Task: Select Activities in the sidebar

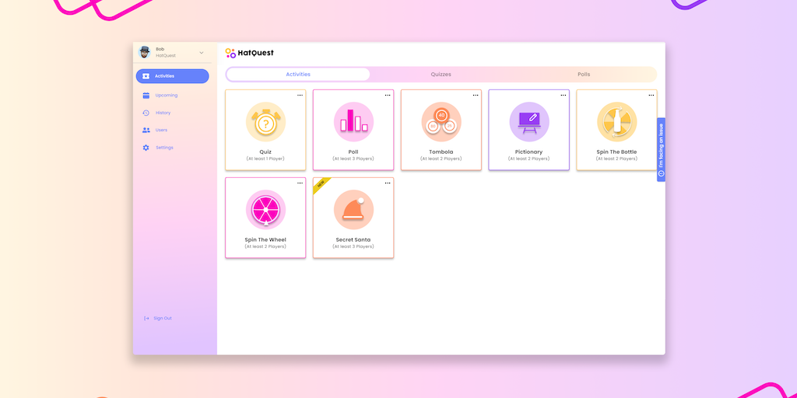Action: tap(172, 76)
